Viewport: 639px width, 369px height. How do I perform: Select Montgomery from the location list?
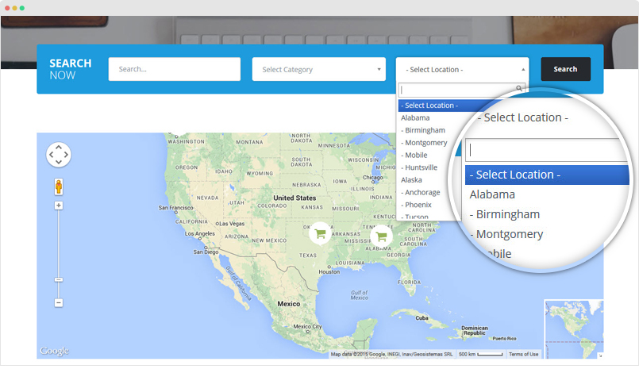coord(424,143)
